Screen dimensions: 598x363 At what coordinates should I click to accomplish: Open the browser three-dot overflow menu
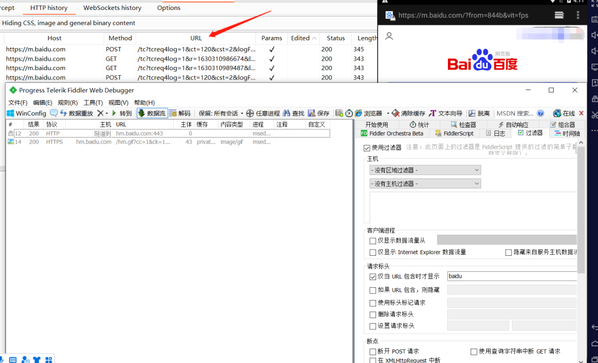click(x=578, y=15)
